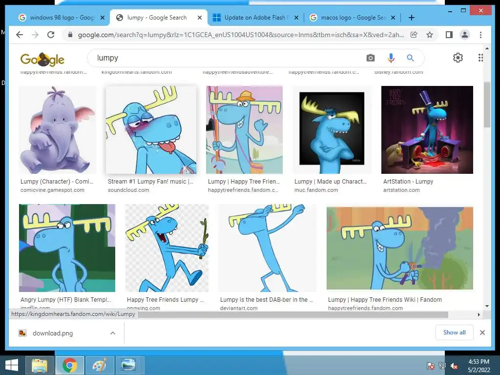The width and height of the screenshot is (500, 375).
Task: Toggle the Chrome side panel
Action: [449, 35]
